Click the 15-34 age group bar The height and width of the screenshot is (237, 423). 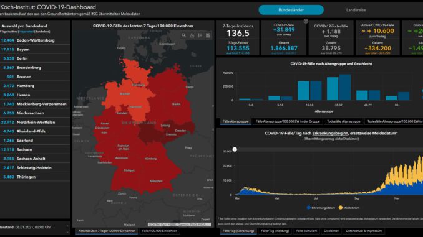pyautogui.click(x=303, y=91)
